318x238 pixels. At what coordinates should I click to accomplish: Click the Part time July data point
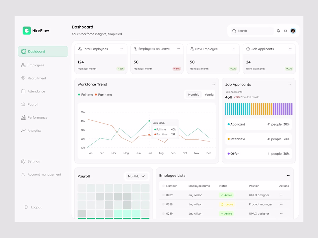coord(149,135)
